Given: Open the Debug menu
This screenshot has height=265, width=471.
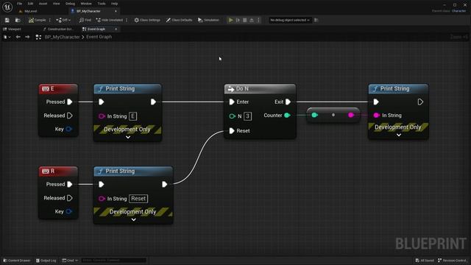Looking at the screenshot, I should pyautogui.click(x=71, y=4).
